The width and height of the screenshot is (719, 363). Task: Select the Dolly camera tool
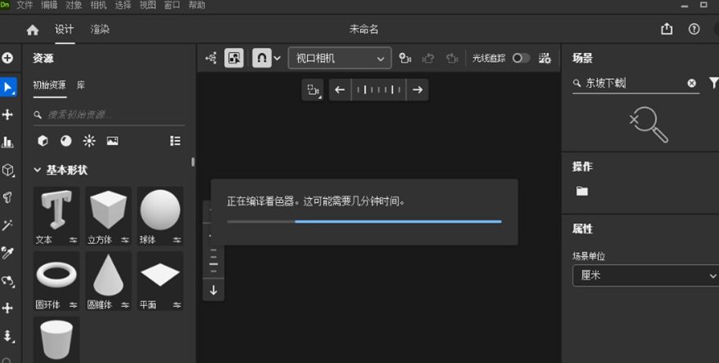coord(7,335)
